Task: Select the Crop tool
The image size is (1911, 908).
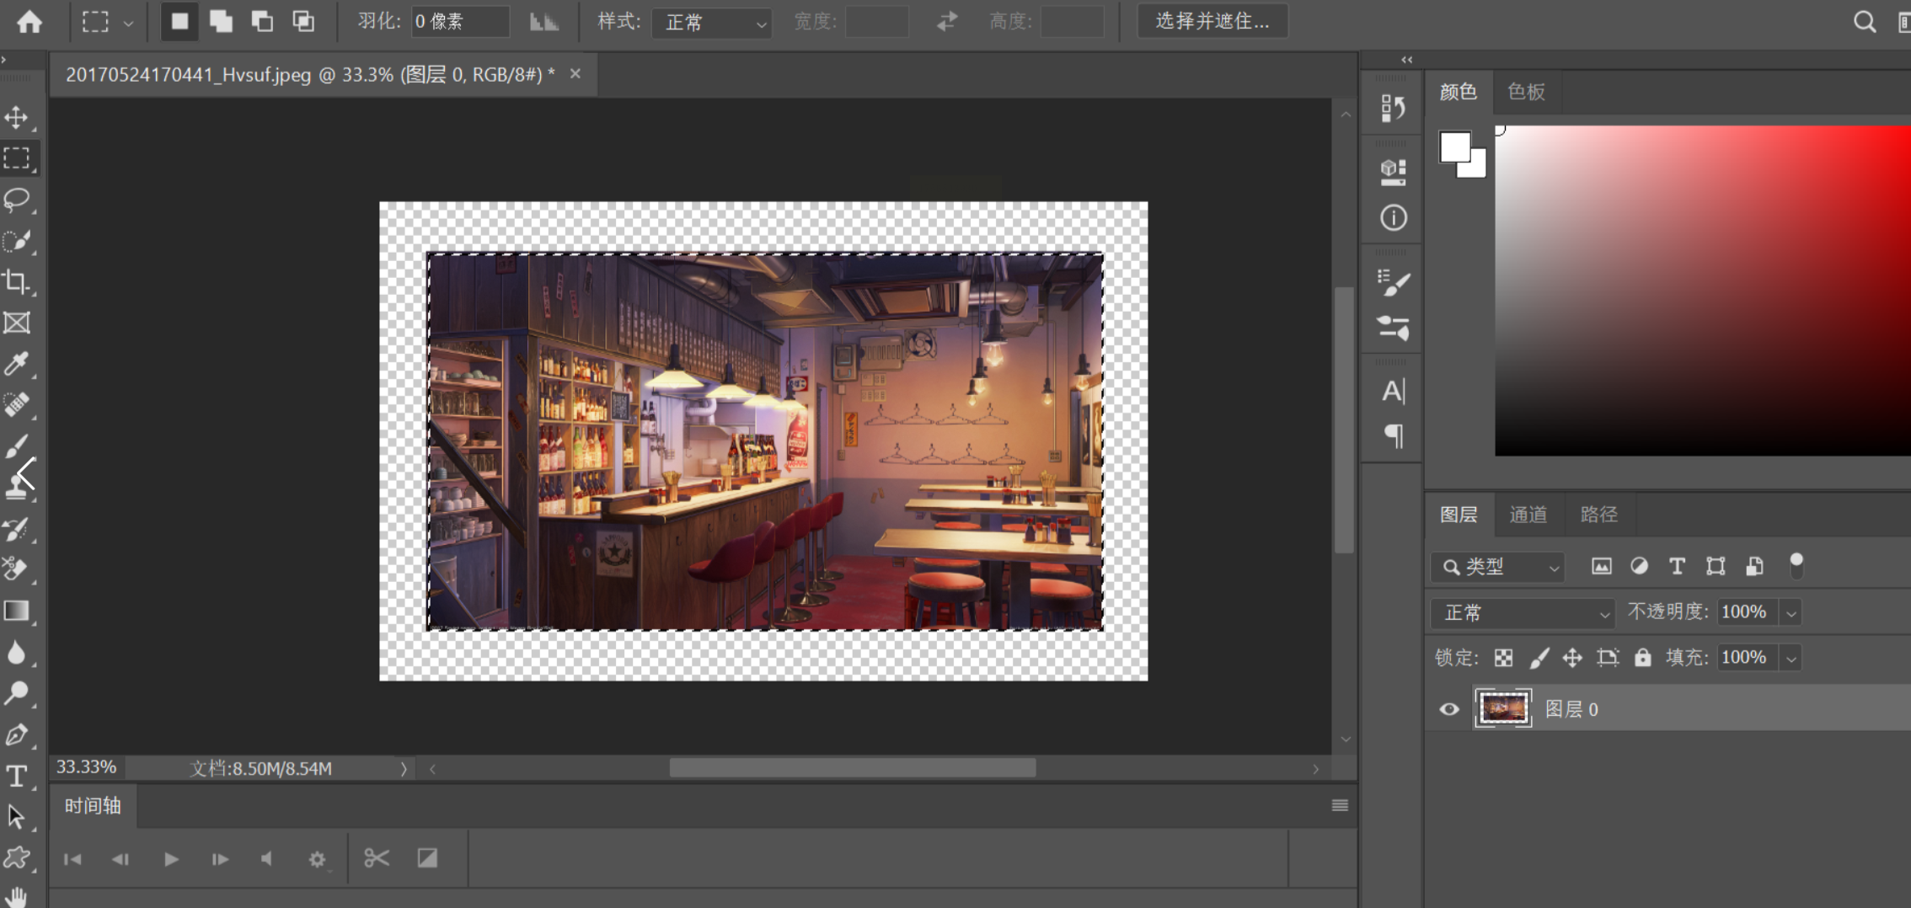Action: pos(17,281)
